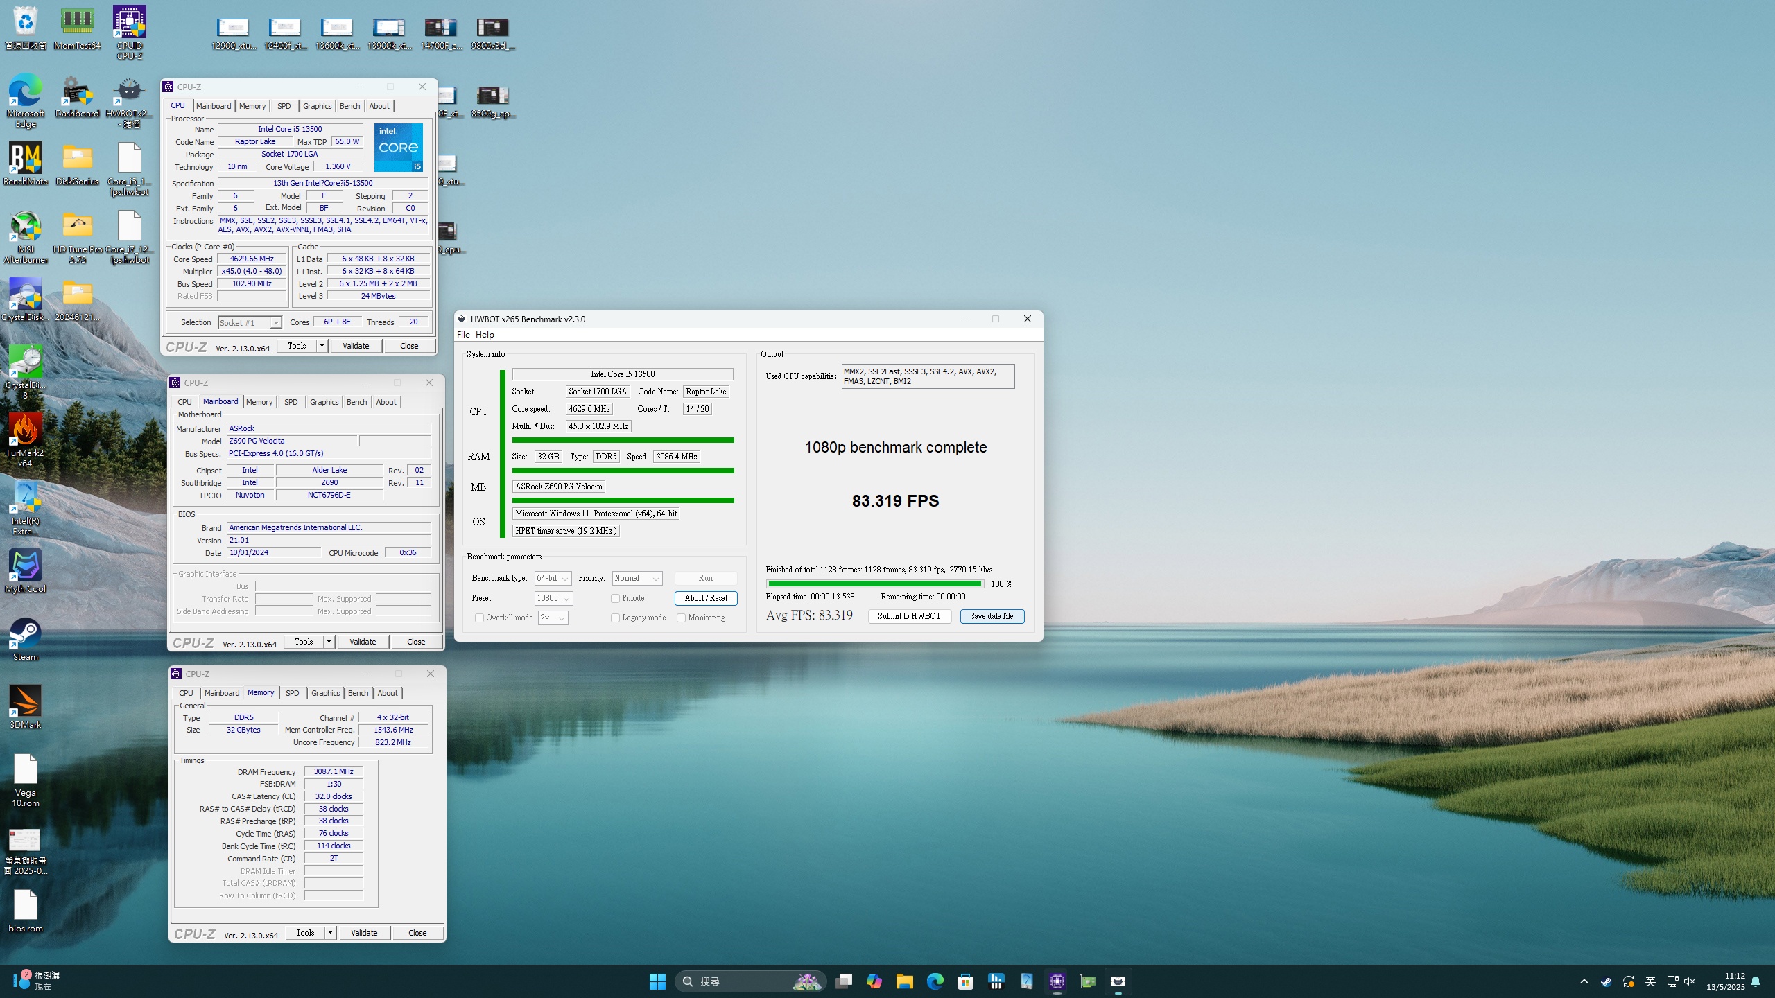Switch to Bench tab in top CPU-Z
The height and width of the screenshot is (998, 1775).
(x=349, y=106)
